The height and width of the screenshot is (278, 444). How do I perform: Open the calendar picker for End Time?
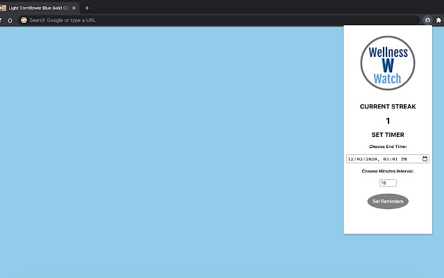[425, 158]
